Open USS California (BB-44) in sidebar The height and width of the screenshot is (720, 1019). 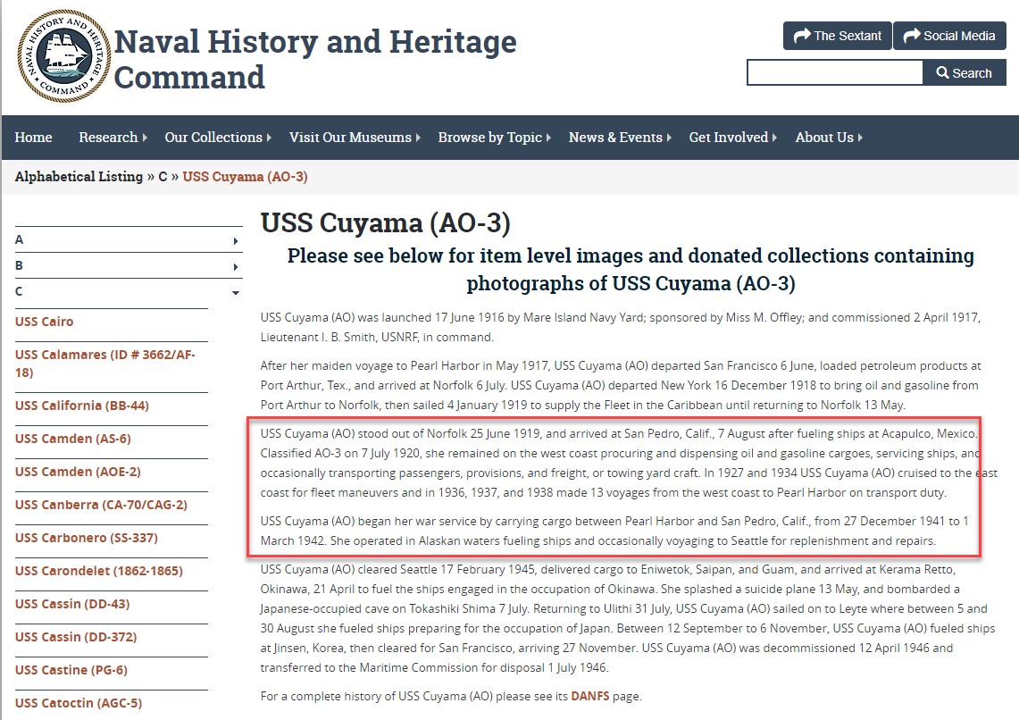82,406
